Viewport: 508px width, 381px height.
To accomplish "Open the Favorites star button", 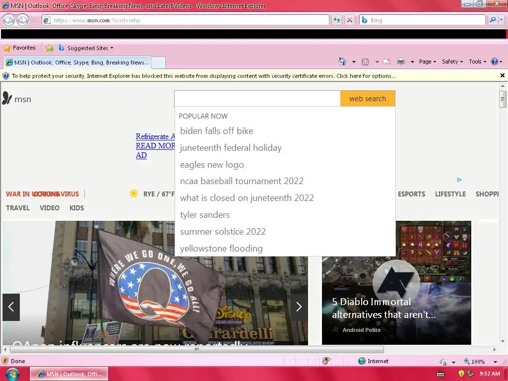I will pyautogui.click(x=19, y=48).
